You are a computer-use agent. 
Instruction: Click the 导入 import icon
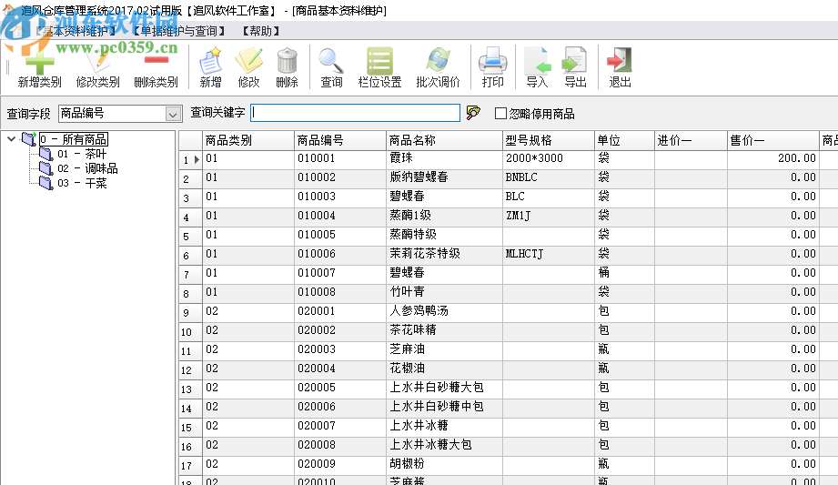point(537,60)
